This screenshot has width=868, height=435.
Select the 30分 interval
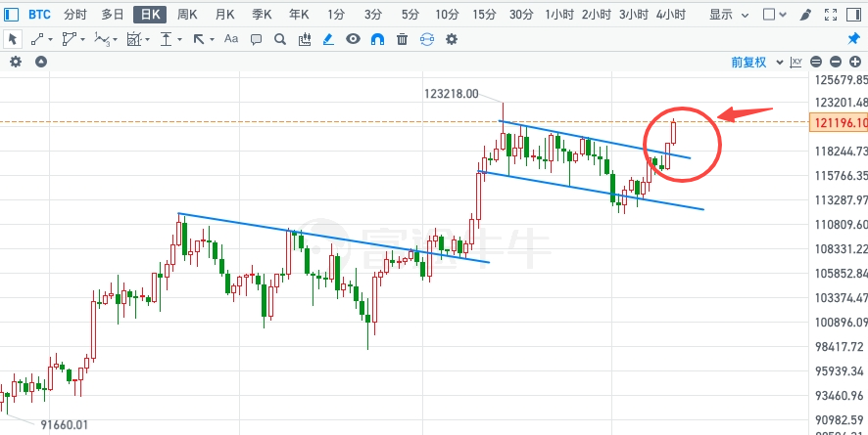click(x=521, y=15)
